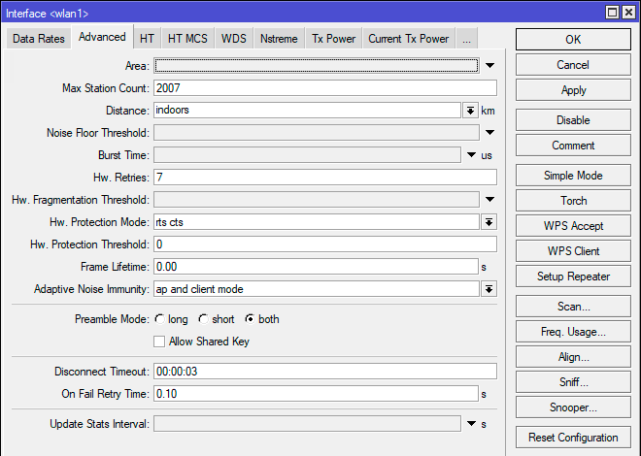
Task: Show more tabs with ellipsis tab
Action: (466, 39)
